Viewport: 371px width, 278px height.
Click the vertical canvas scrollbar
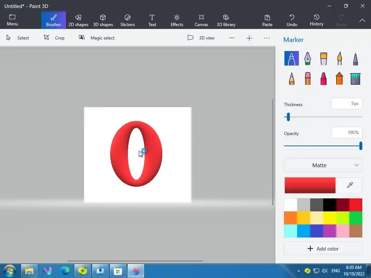click(x=273, y=152)
